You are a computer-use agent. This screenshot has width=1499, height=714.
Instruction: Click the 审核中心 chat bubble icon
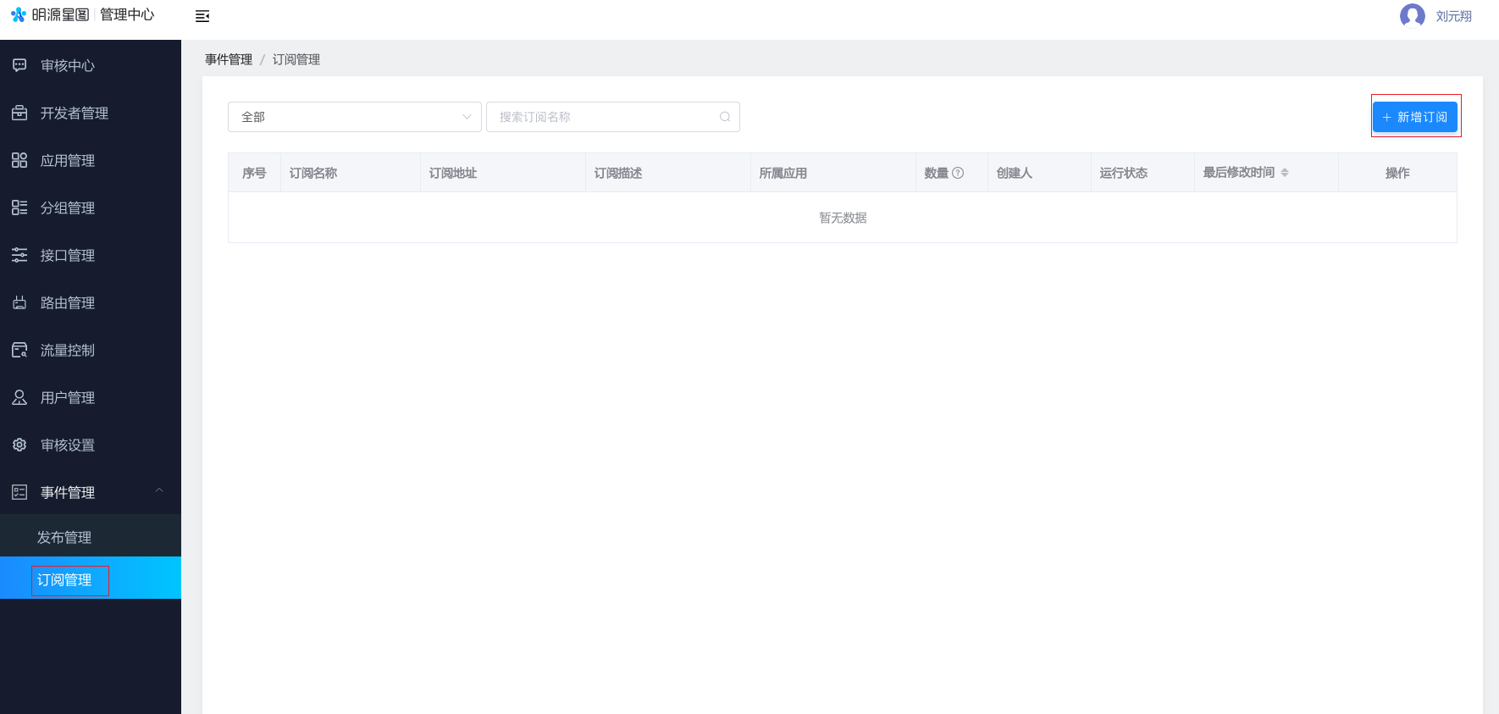(x=19, y=65)
